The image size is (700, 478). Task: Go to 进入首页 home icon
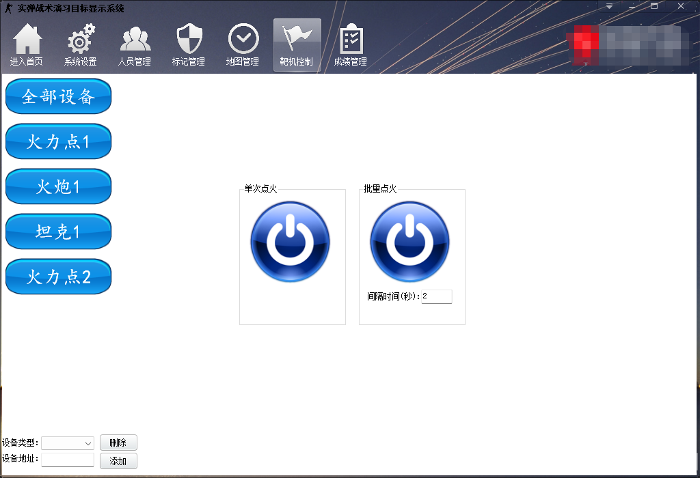[27, 44]
